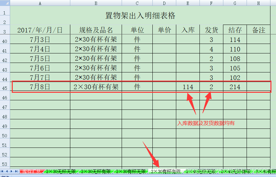Click the 单价 header cell
This screenshot has height=177, width=276.
tap(164, 29)
